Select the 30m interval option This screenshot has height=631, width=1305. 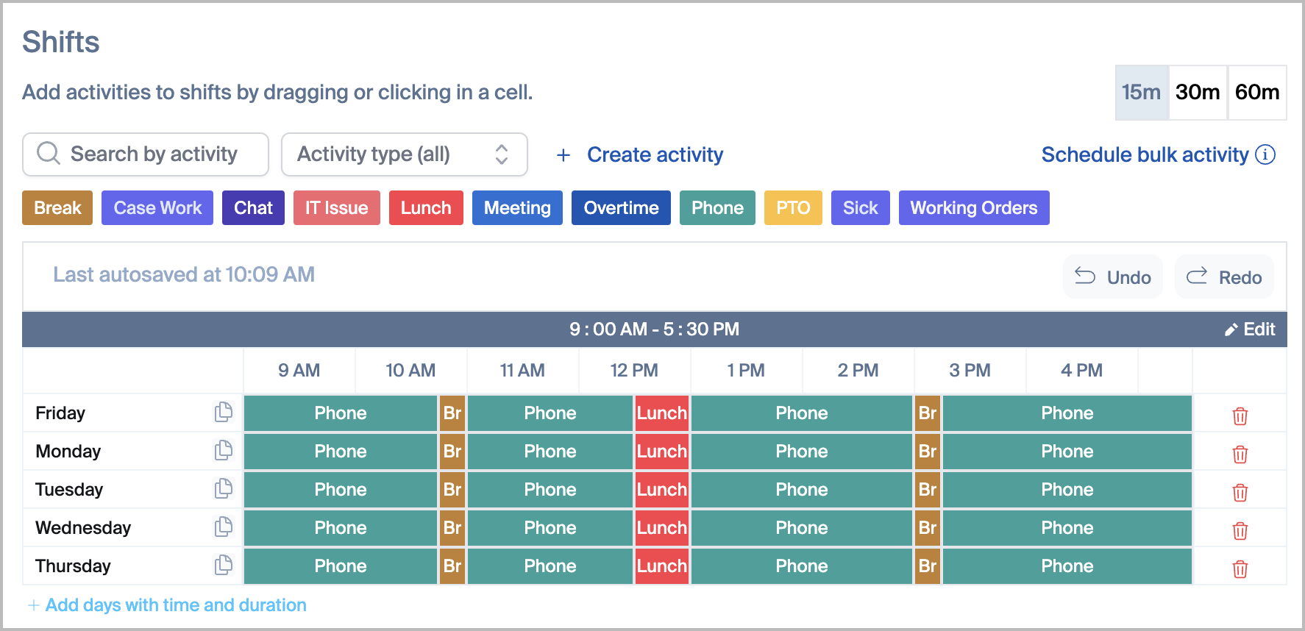coord(1197,92)
